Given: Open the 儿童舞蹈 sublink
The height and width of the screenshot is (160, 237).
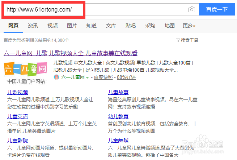Looking at the screenshot, I should click(118, 141).
